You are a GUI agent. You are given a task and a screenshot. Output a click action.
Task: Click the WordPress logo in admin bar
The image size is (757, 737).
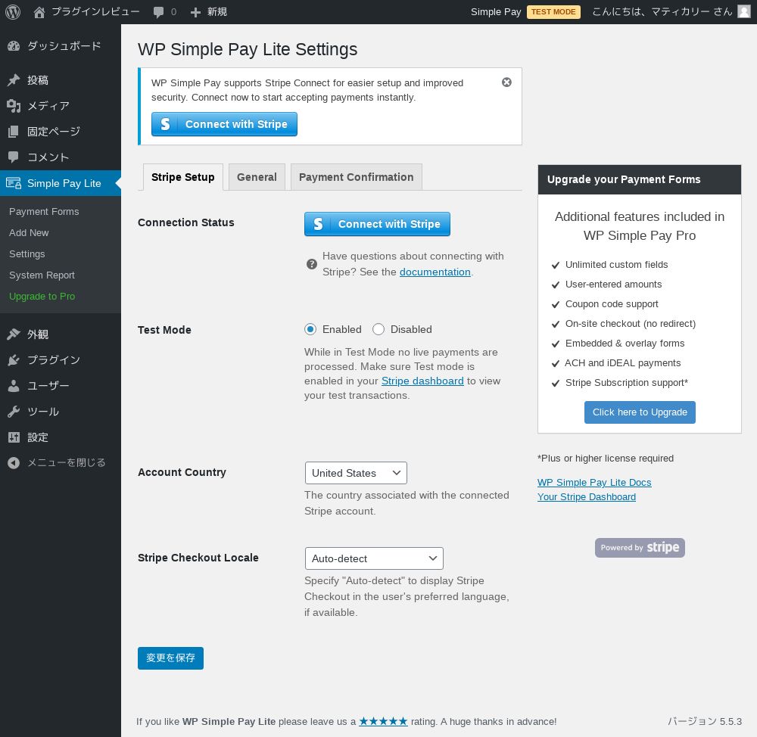[13, 12]
